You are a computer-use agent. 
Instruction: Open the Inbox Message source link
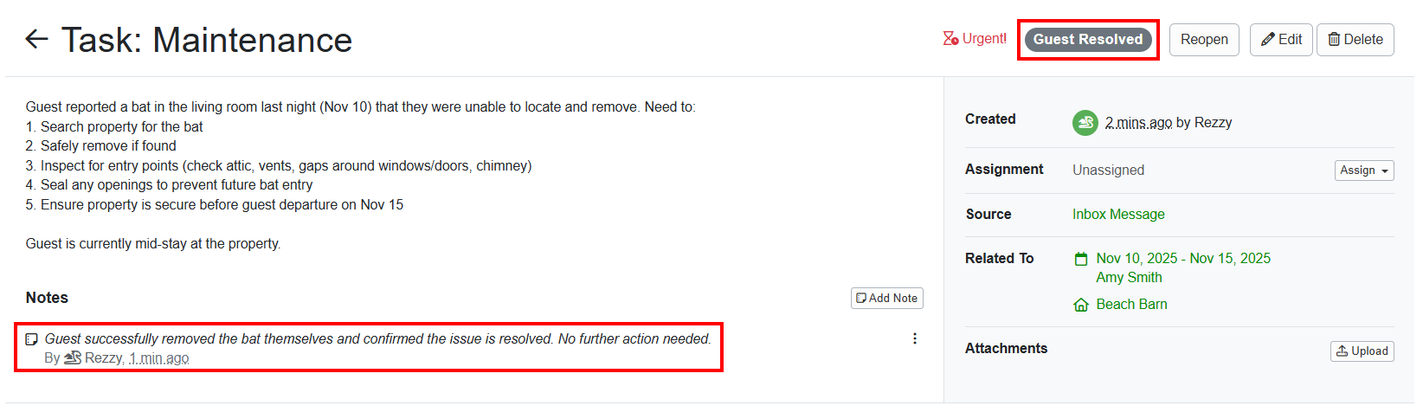[x=1117, y=214]
